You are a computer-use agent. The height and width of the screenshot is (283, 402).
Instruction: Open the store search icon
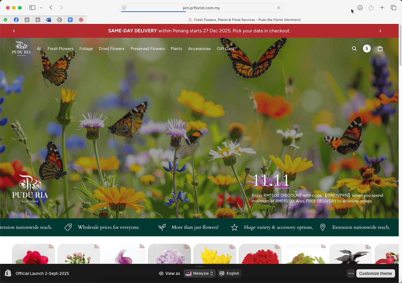(354, 49)
